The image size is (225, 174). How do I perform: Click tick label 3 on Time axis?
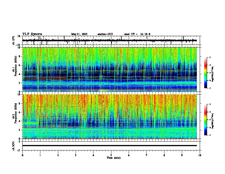click(76, 155)
